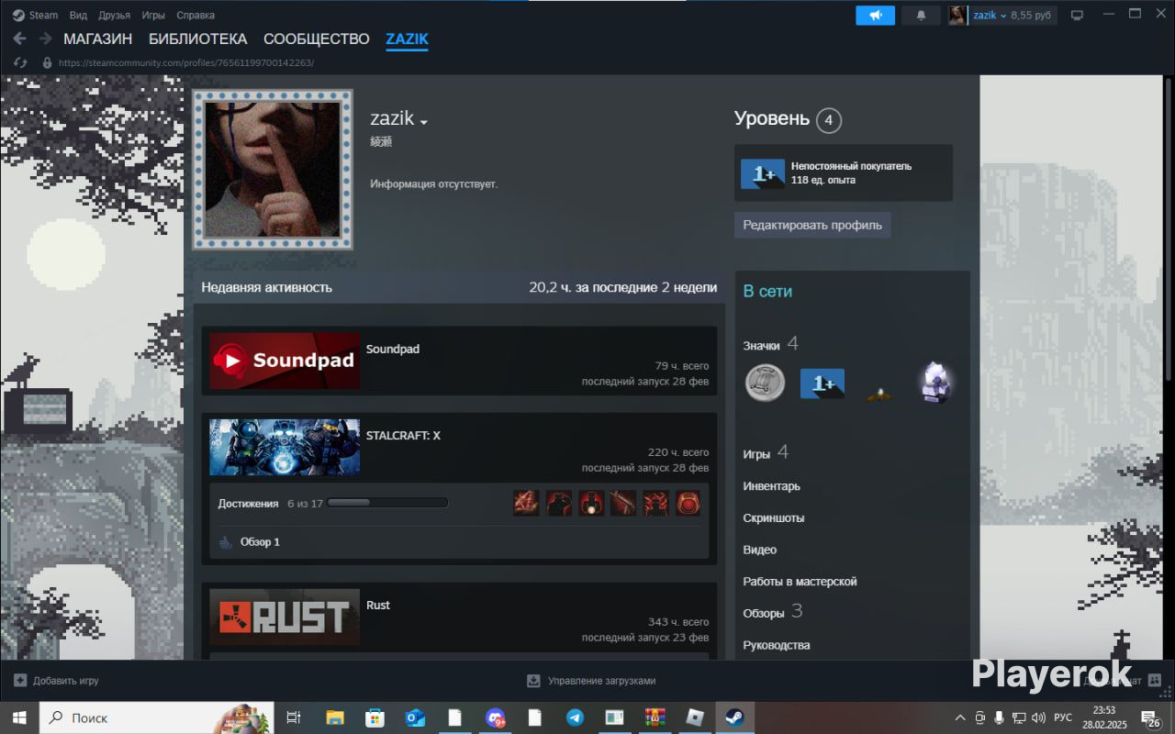1175x734 pixels.
Task: Open File Explorer from the taskbar
Action: tap(335, 717)
